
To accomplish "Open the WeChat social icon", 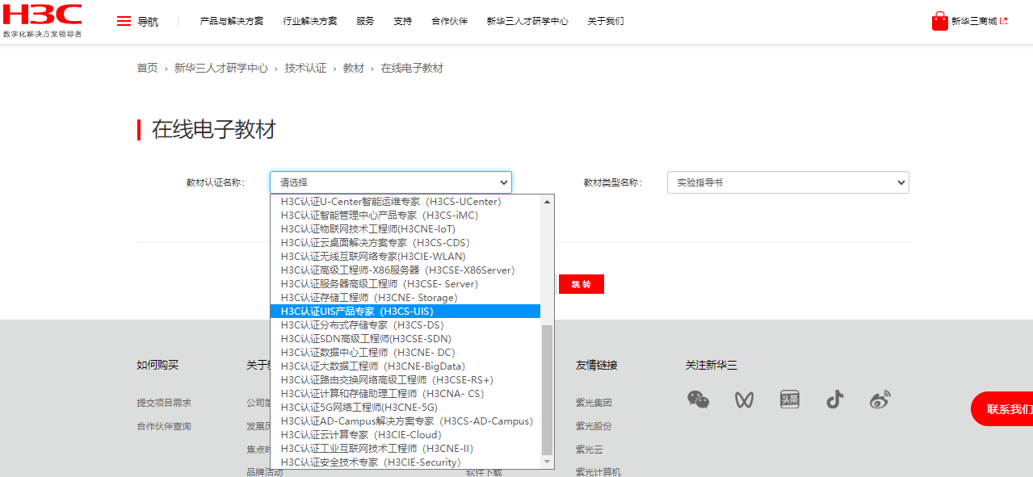I will pyautogui.click(x=698, y=400).
